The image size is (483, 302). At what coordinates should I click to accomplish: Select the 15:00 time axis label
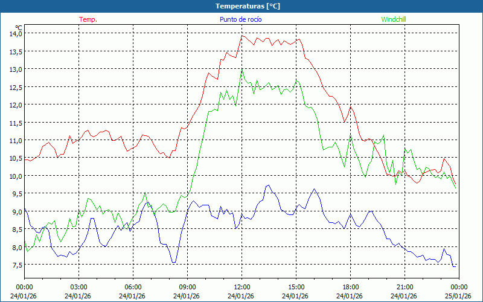click(x=296, y=287)
